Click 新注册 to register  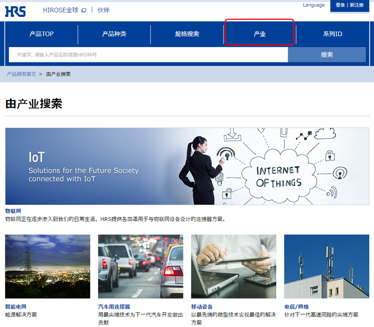tap(357, 5)
